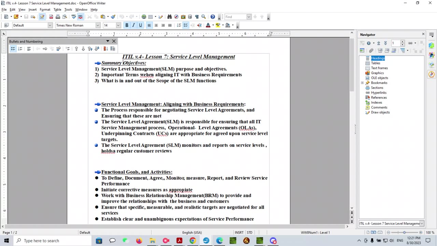Open the Table menu

(57, 10)
